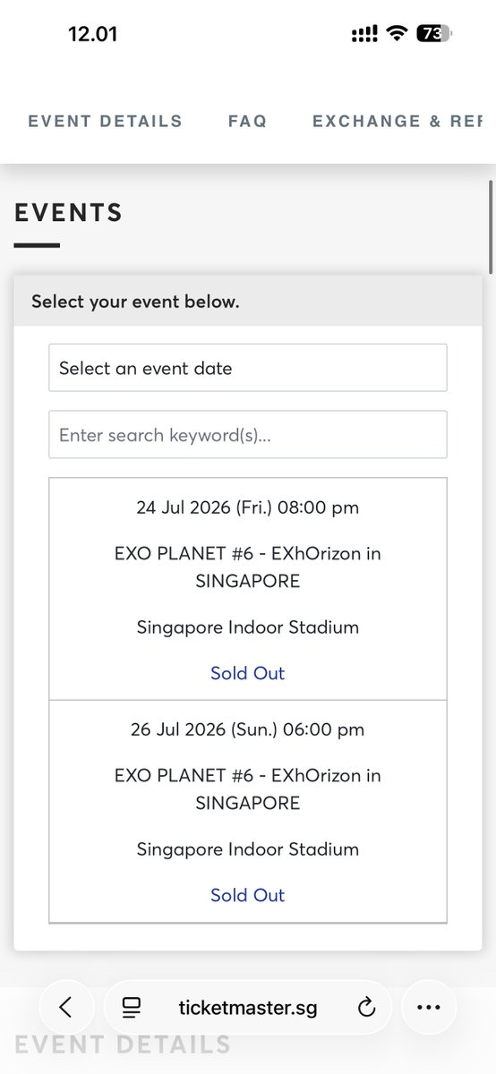
Task: Select the 26 Jul 2026 event row
Action: pyautogui.click(x=248, y=811)
